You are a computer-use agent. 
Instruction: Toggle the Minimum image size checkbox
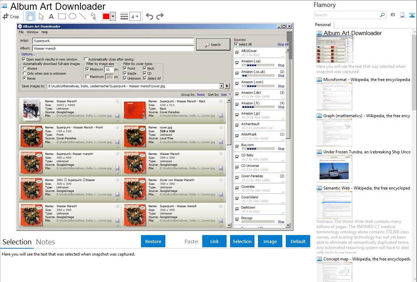coord(87,70)
